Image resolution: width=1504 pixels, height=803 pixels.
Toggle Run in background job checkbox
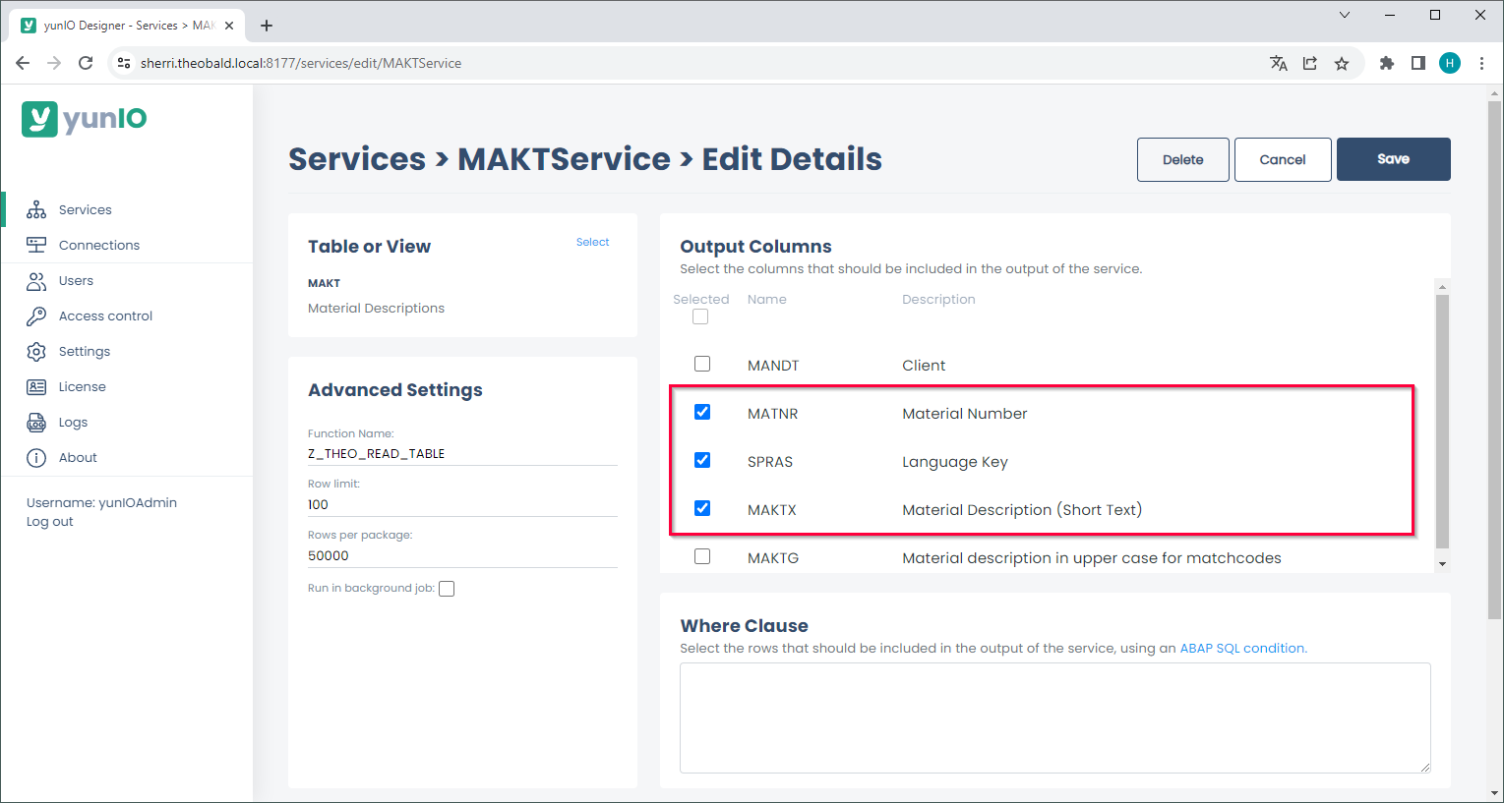(x=447, y=589)
